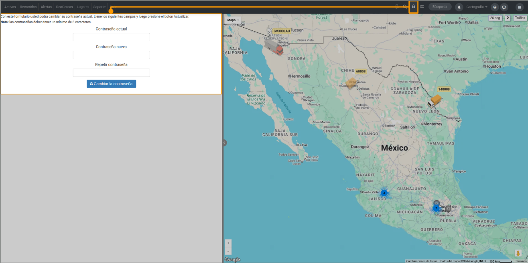Open the notifications bell icon

pyautogui.click(x=459, y=7)
